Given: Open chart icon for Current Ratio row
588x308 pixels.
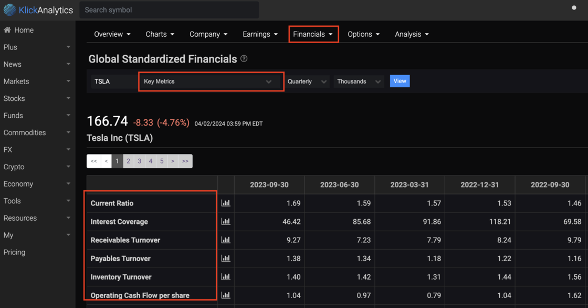Looking at the screenshot, I should 226,203.
